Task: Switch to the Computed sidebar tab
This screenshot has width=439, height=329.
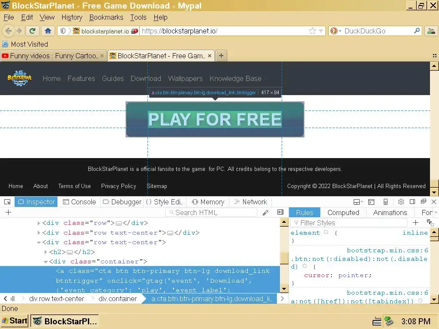Action: [x=343, y=212]
